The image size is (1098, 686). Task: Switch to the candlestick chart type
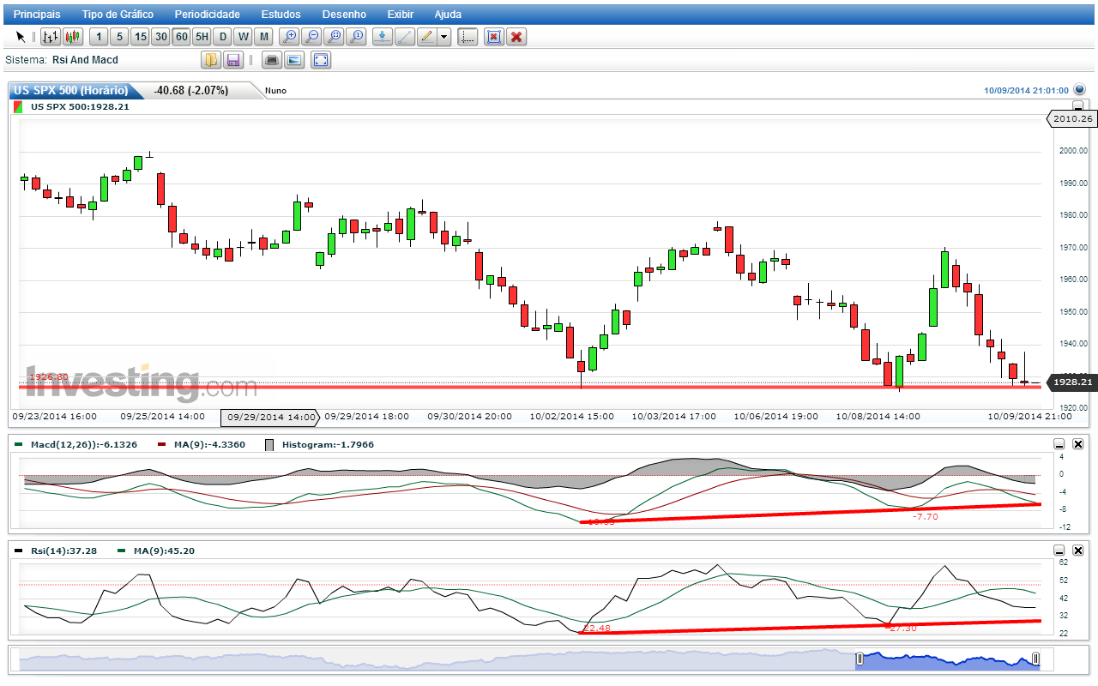(73, 37)
